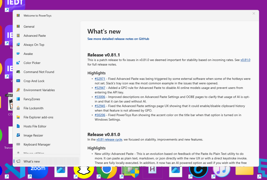
Task: Open the File Locksmith page
Action: point(46,108)
